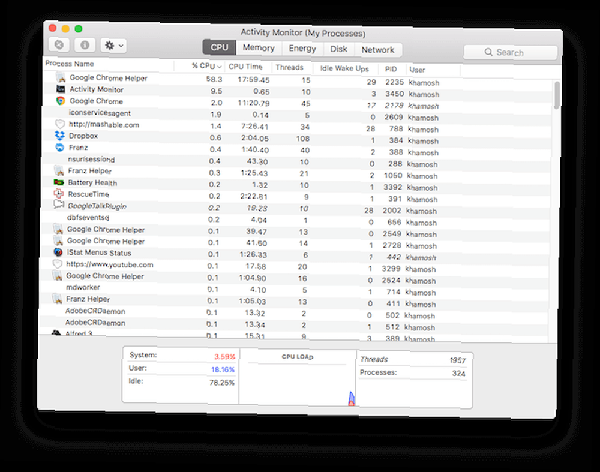The image size is (600, 472).
Task: Click the process list vertical scrollbar
Action: pos(557,95)
